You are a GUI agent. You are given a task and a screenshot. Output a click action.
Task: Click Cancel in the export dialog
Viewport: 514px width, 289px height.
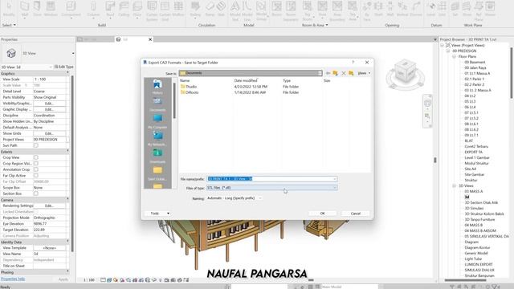point(355,214)
